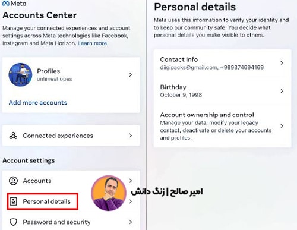The height and width of the screenshot is (230, 297).
Task: Click the presenter avatar overlay
Action: click(x=109, y=193)
